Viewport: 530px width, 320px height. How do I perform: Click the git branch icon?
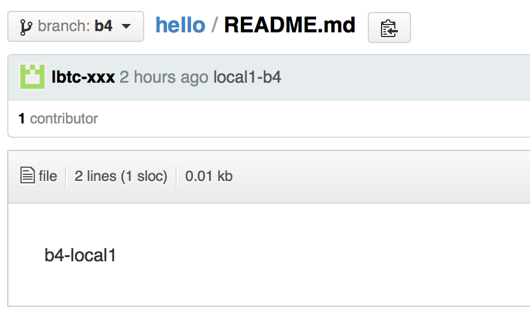point(26,27)
